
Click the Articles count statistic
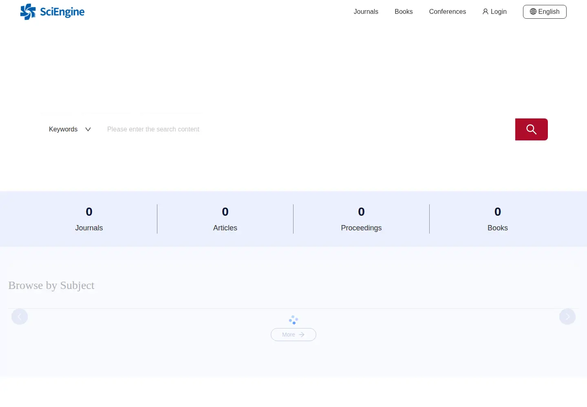pos(225,219)
